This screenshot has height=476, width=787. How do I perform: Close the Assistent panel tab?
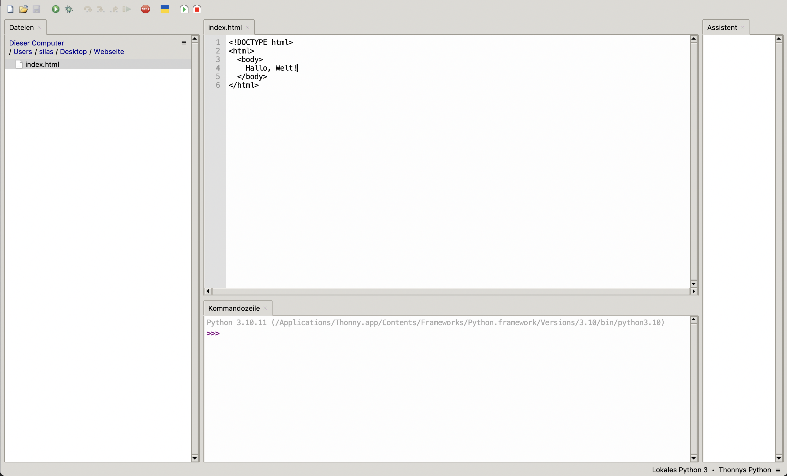pos(743,28)
